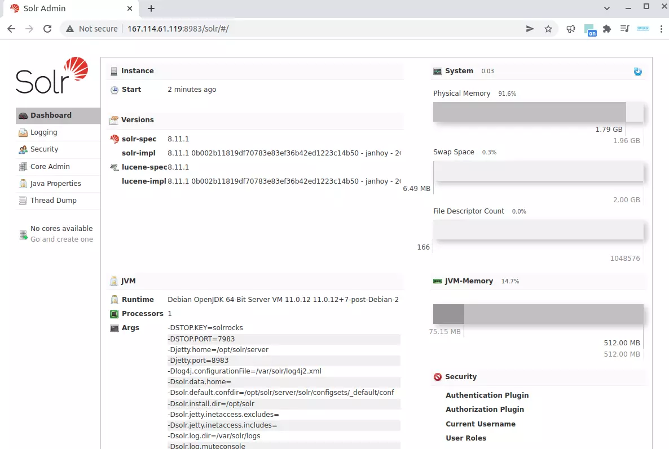Refresh System stats with the blue reload icon

click(637, 71)
